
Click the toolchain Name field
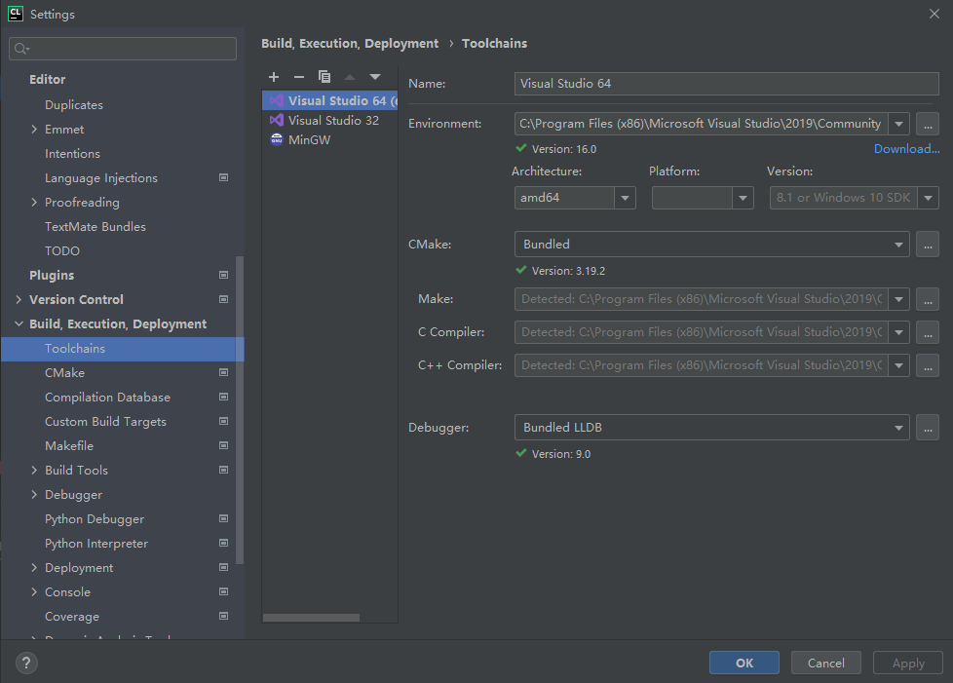(x=726, y=84)
